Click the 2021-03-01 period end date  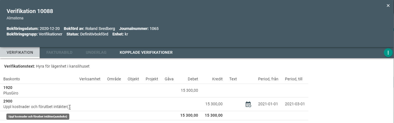295,104
